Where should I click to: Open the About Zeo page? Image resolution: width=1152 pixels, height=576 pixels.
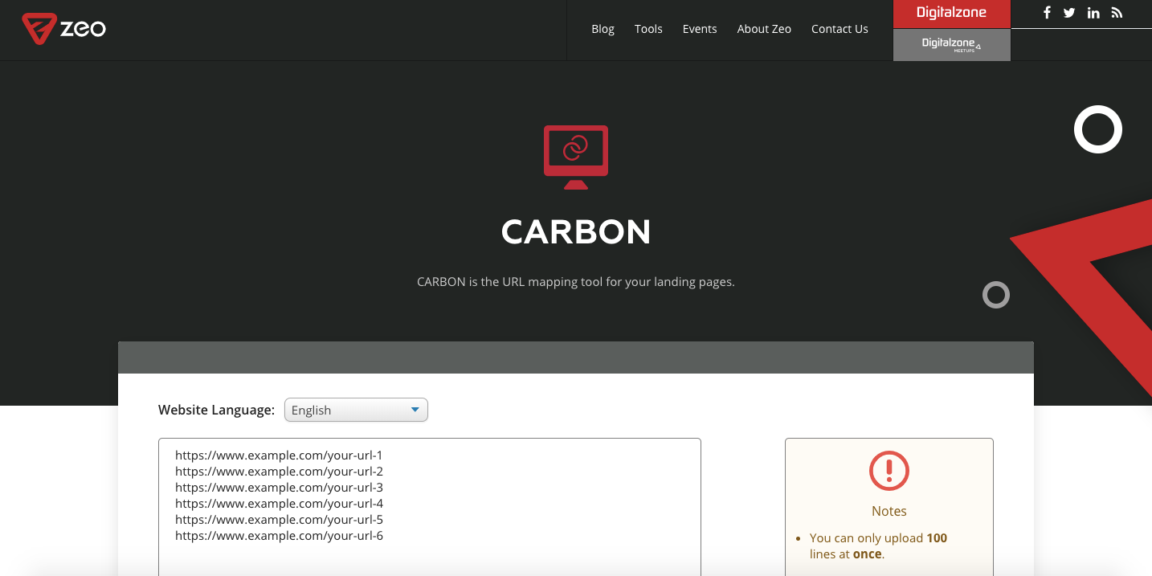pyautogui.click(x=764, y=29)
